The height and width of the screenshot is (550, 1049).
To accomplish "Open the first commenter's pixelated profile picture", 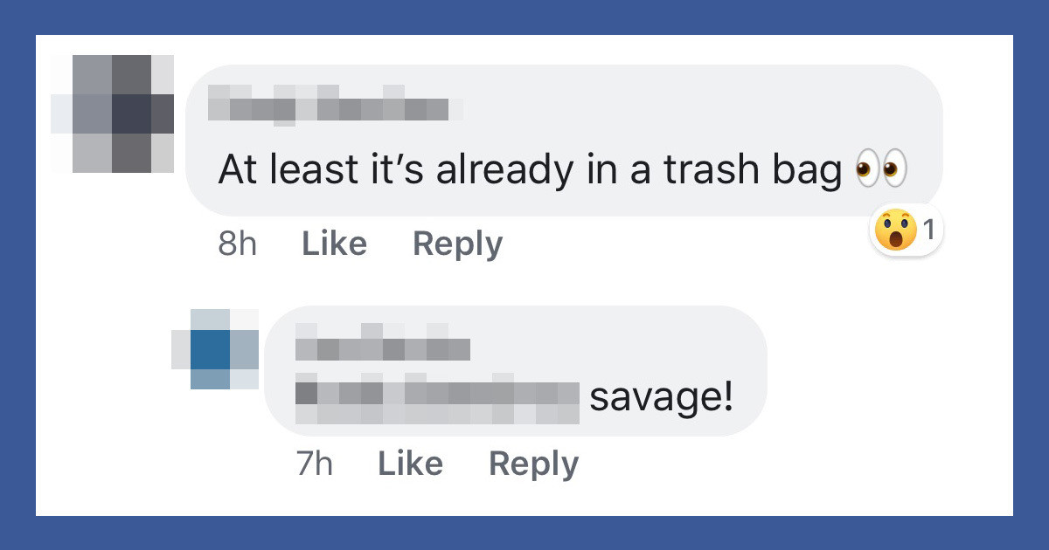I will pos(112,113).
